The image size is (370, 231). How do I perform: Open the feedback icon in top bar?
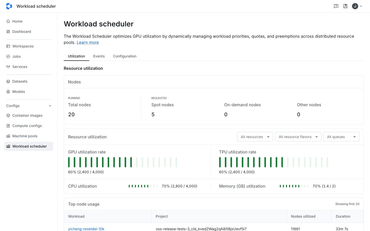click(336, 6)
